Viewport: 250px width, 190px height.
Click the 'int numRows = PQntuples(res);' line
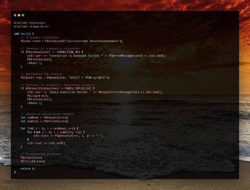click(x=44, y=117)
